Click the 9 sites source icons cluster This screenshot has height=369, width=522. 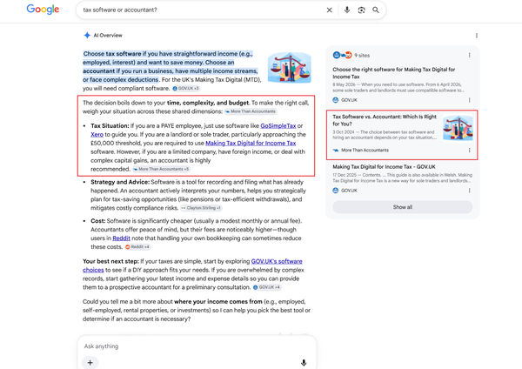[x=342, y=56]
